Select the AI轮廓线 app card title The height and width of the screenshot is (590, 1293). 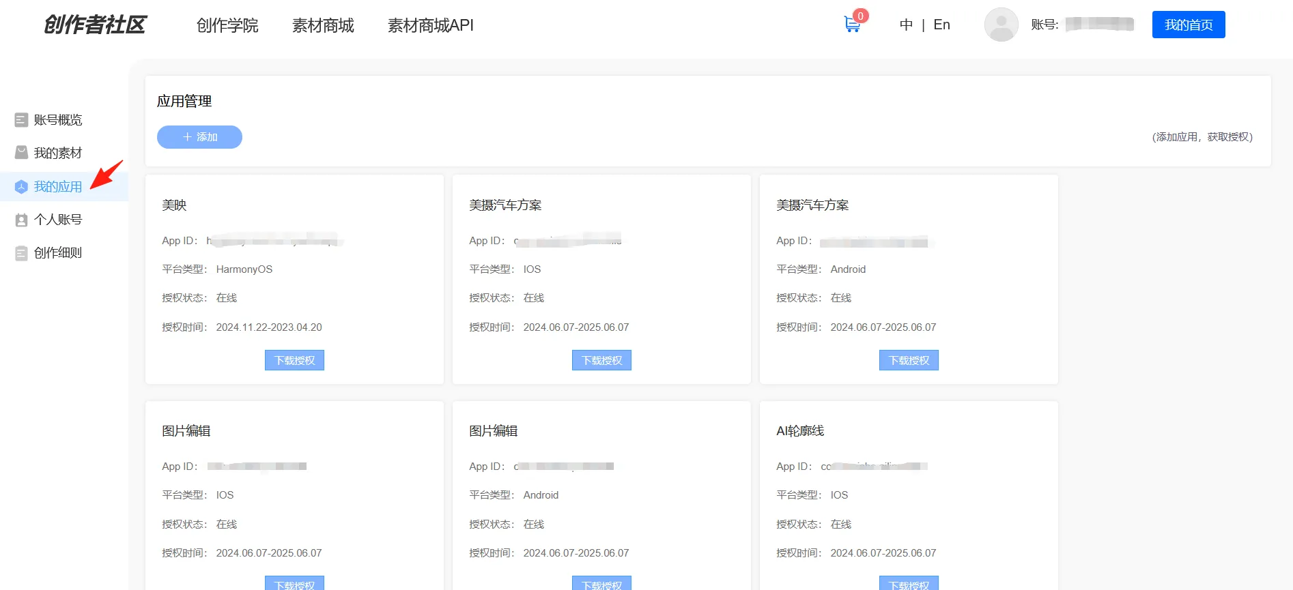pyautogui.click(x=800, y=431)
